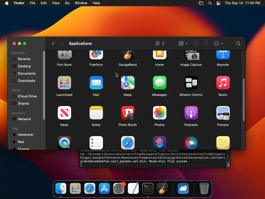The height and width of the screenshot is (199, 265).
Task: Select the Keynote app icon
Action: point(223,55)
